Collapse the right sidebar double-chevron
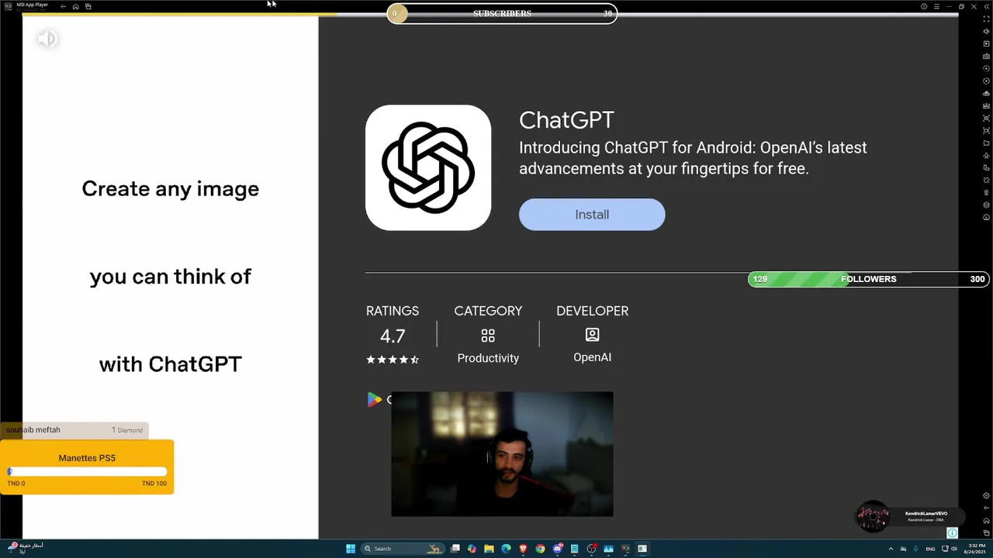Viewport: 993px width, 558px height. coord(987,6)
